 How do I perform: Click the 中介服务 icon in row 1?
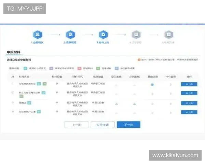pos(171,85)
